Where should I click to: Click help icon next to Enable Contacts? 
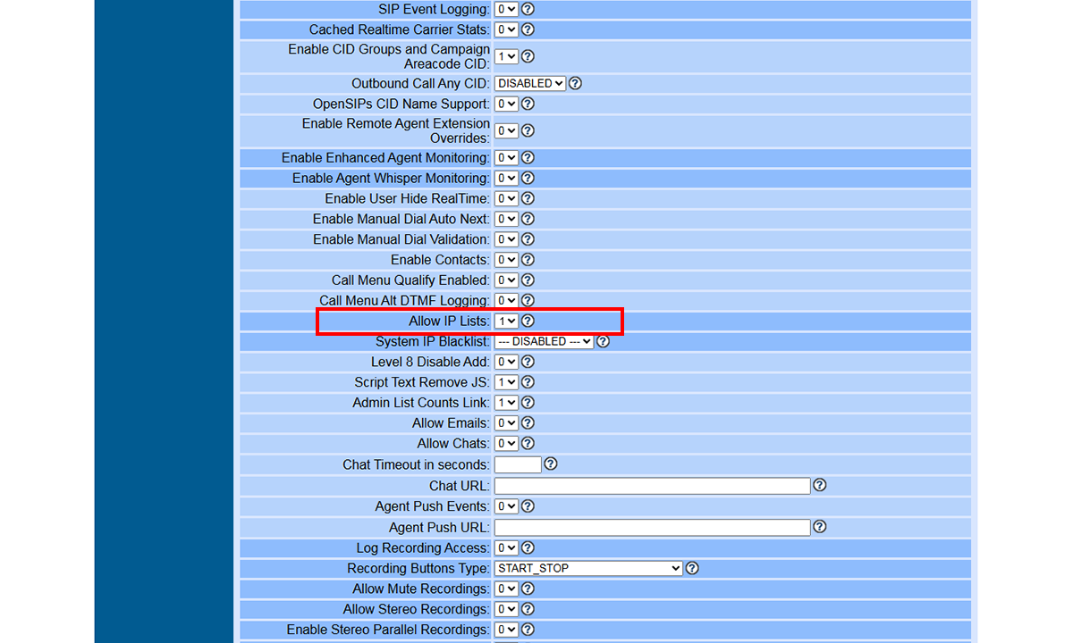point(528,260)
